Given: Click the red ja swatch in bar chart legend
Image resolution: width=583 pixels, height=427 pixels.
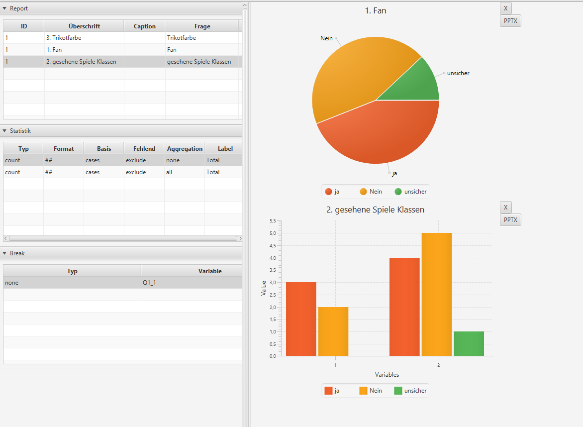Looking at the screenshot, I should [x=328, y=391].
